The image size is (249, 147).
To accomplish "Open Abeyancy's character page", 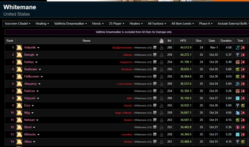I will click(x=30, y=84).
